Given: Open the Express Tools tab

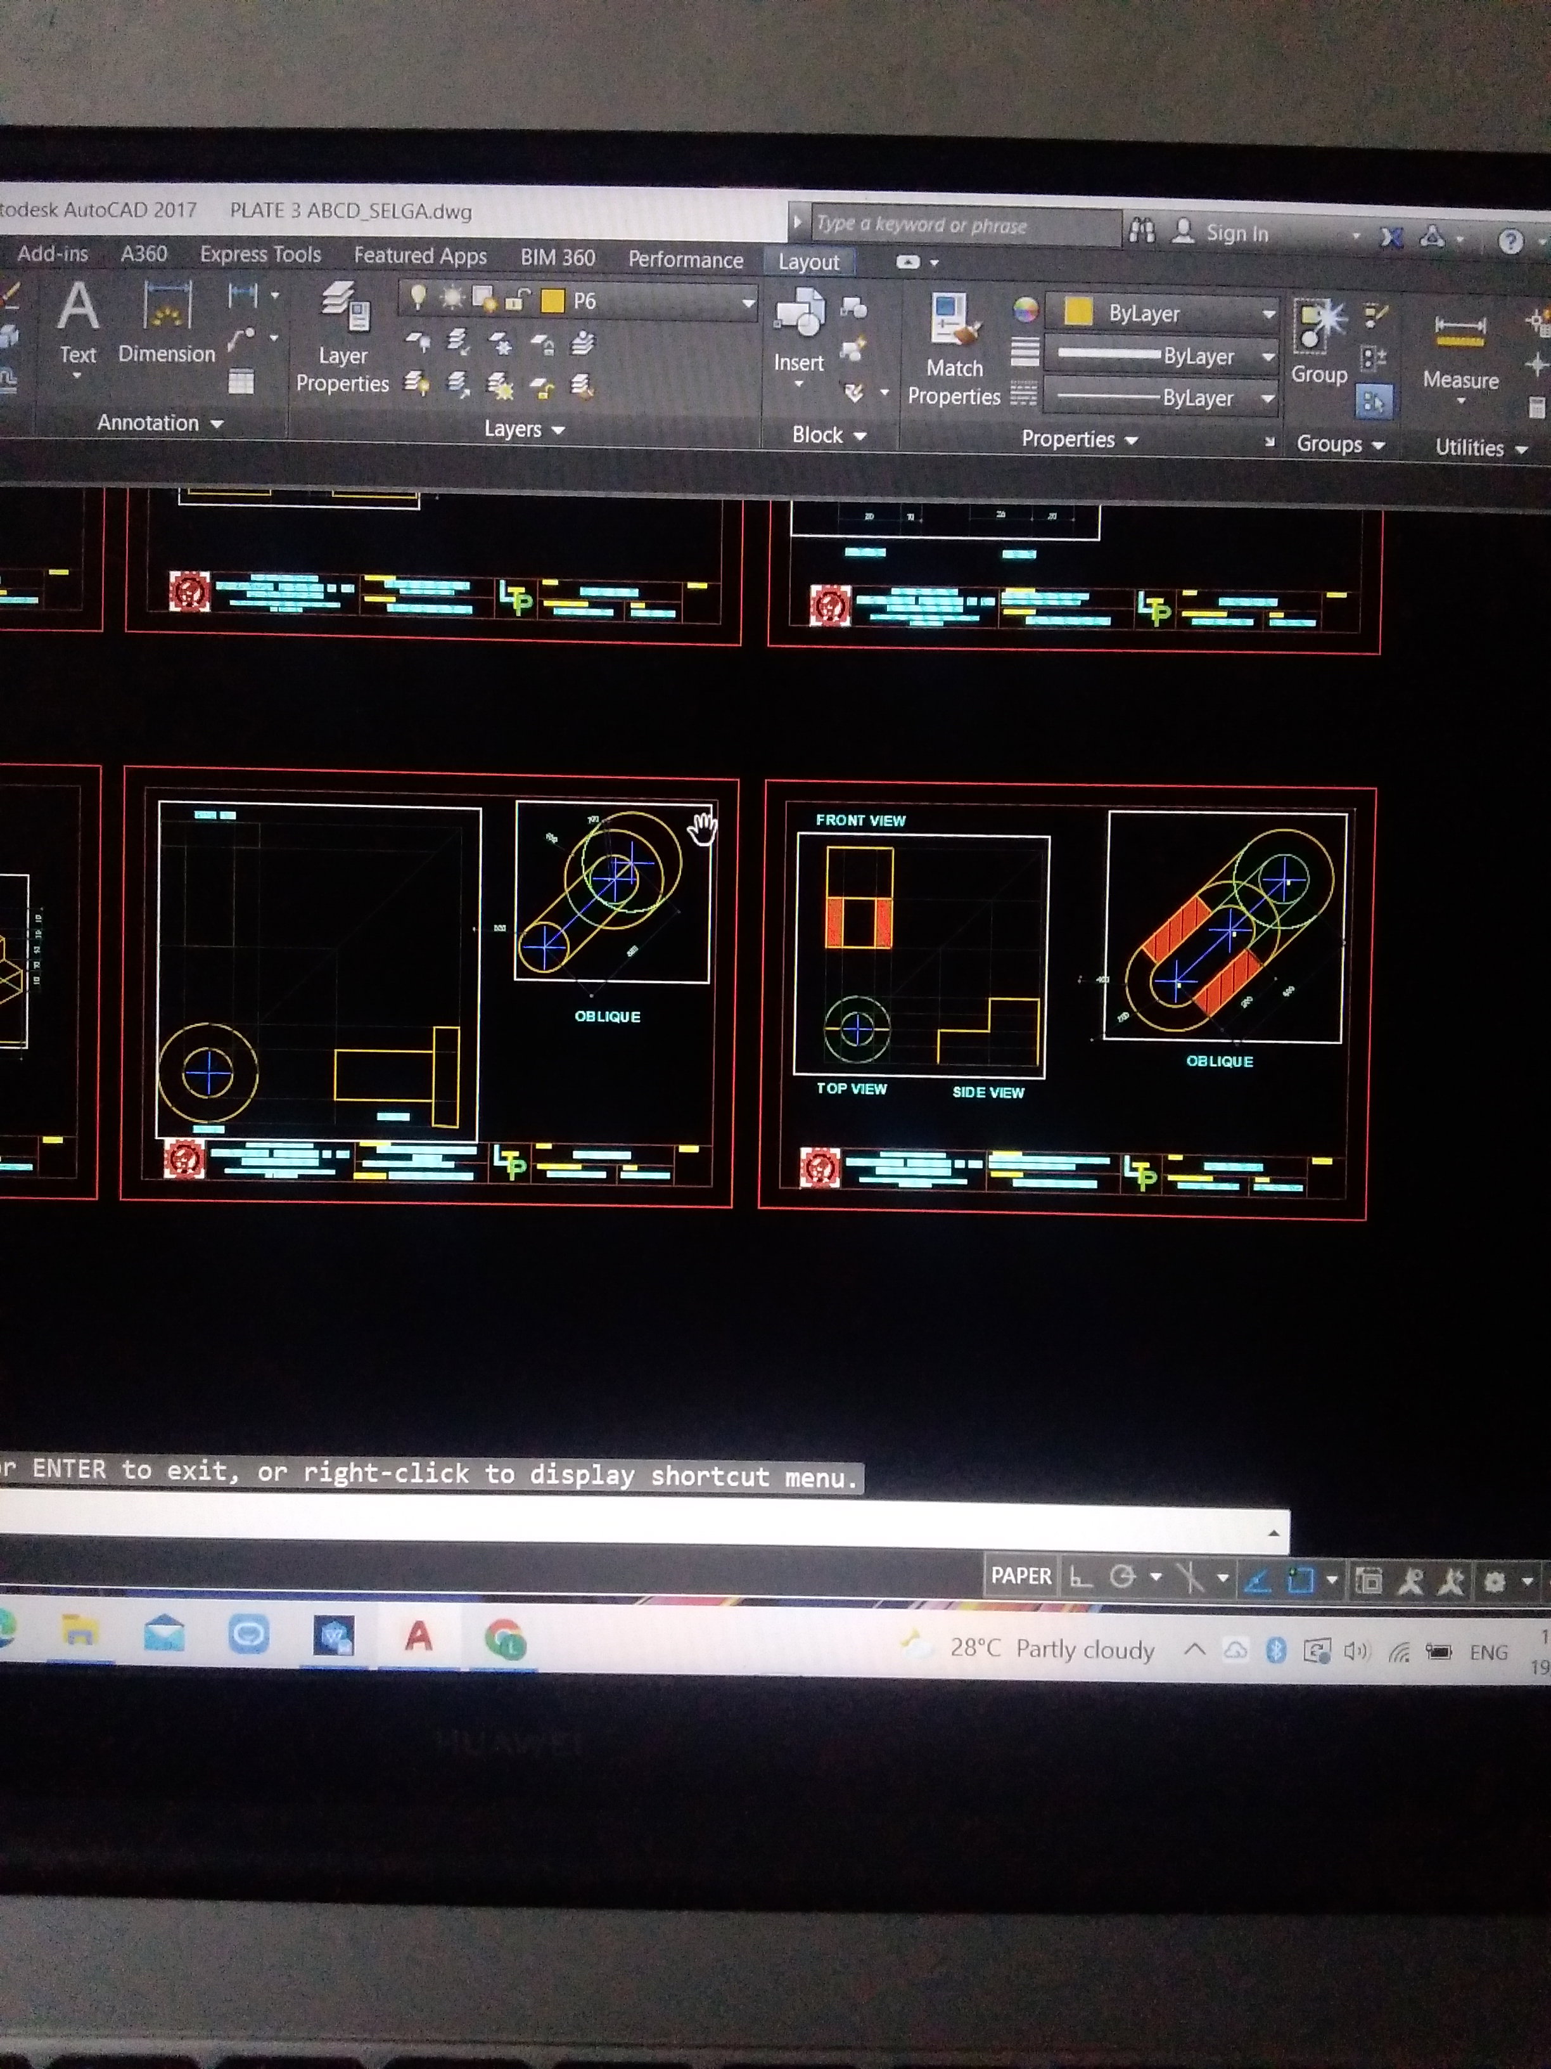Looking at the screenshot, I should pyautogui.click(x=260, y=254).
